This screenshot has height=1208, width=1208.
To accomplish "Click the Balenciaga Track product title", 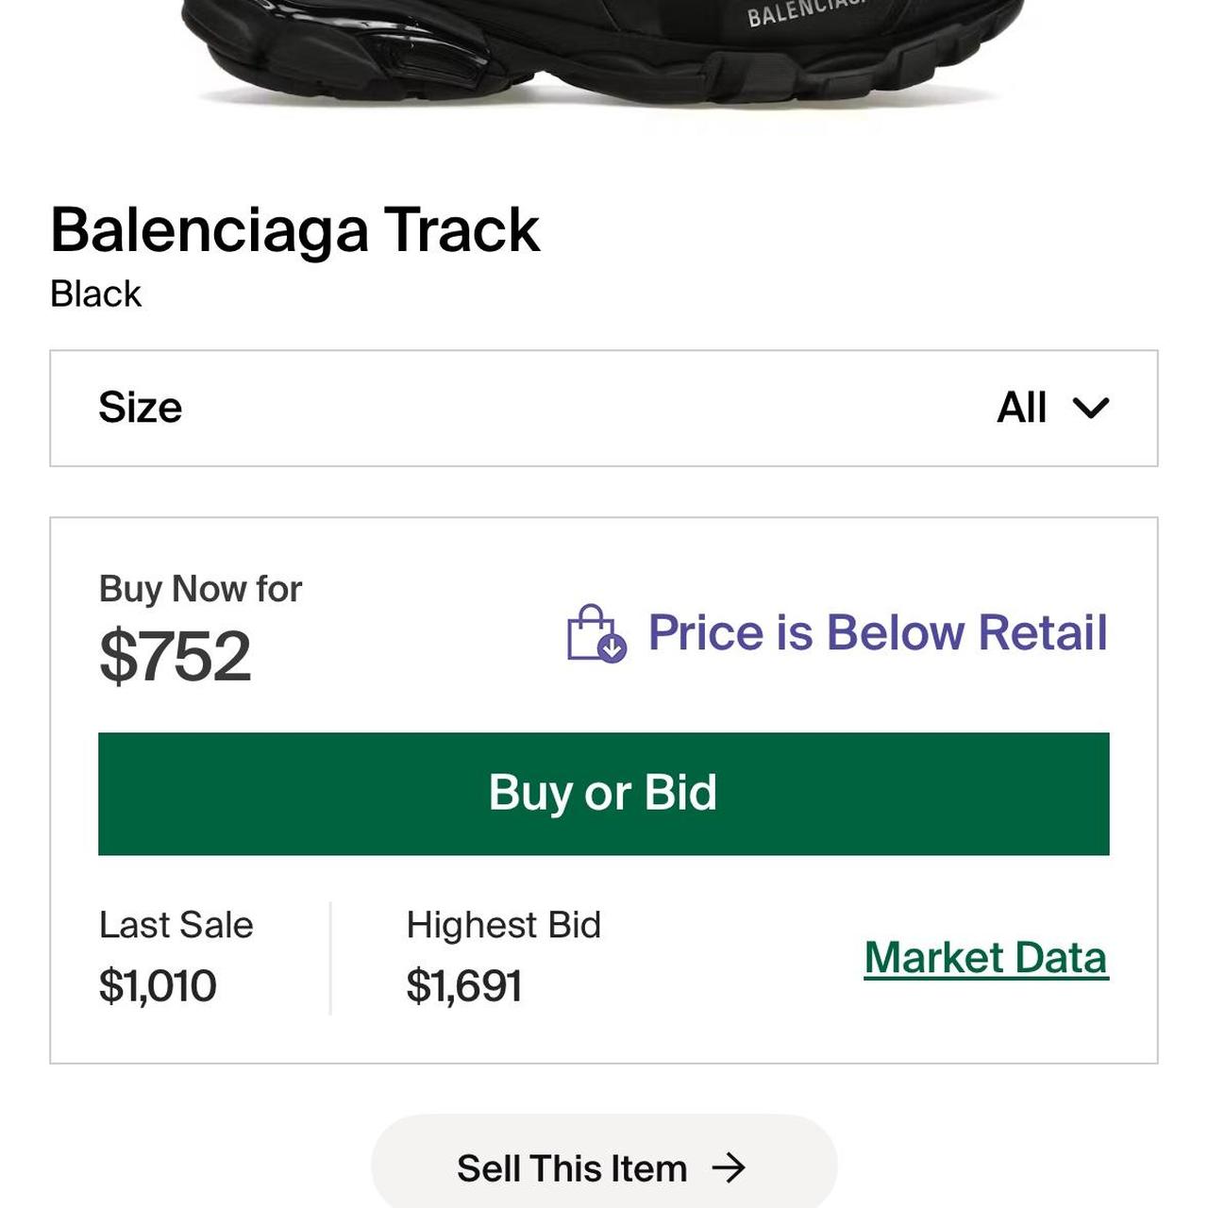I will coord(295,229).
